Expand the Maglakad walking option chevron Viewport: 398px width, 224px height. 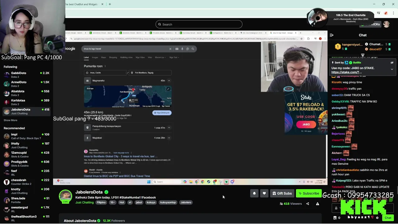[x=169, y=138]
